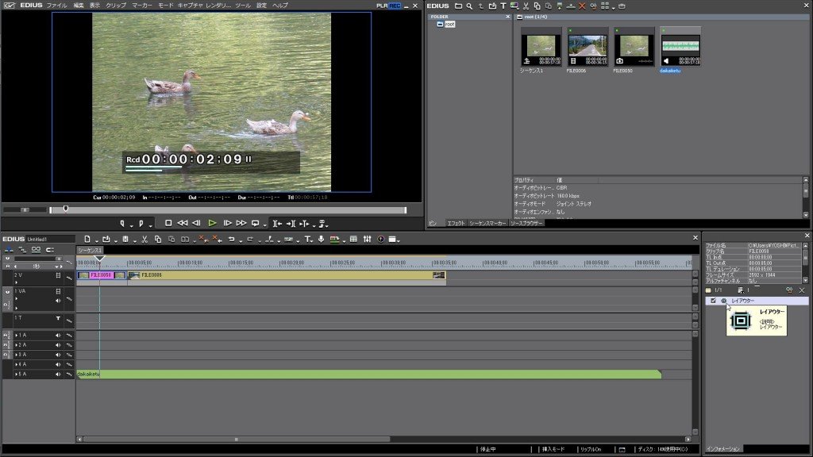Open vectorscope icon in timeline toolbar
This screenshot has width=813, height=457.
pos(380,239)
